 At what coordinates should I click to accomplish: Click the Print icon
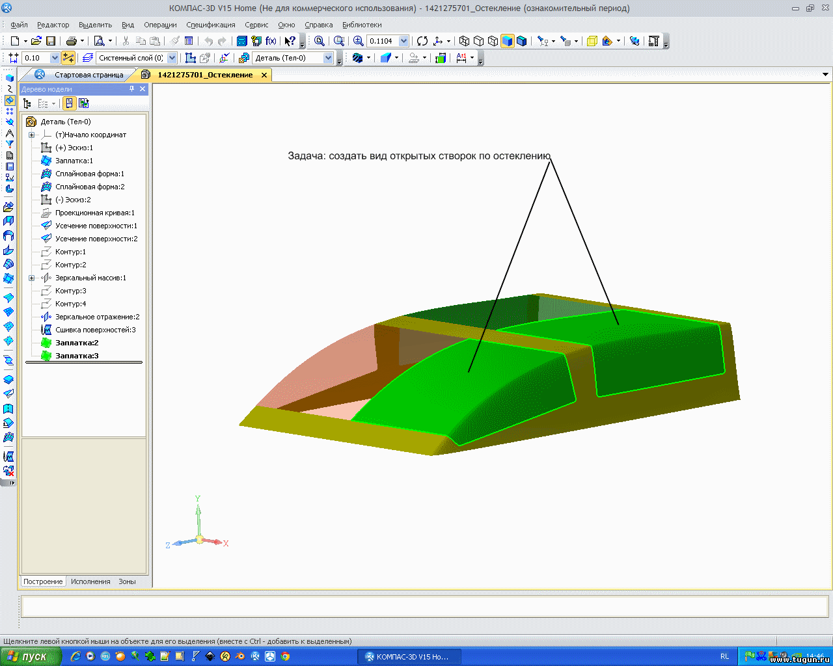71,41
